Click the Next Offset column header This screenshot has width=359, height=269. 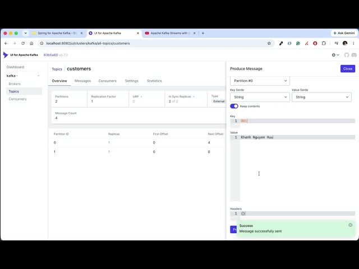pos(215,134)
